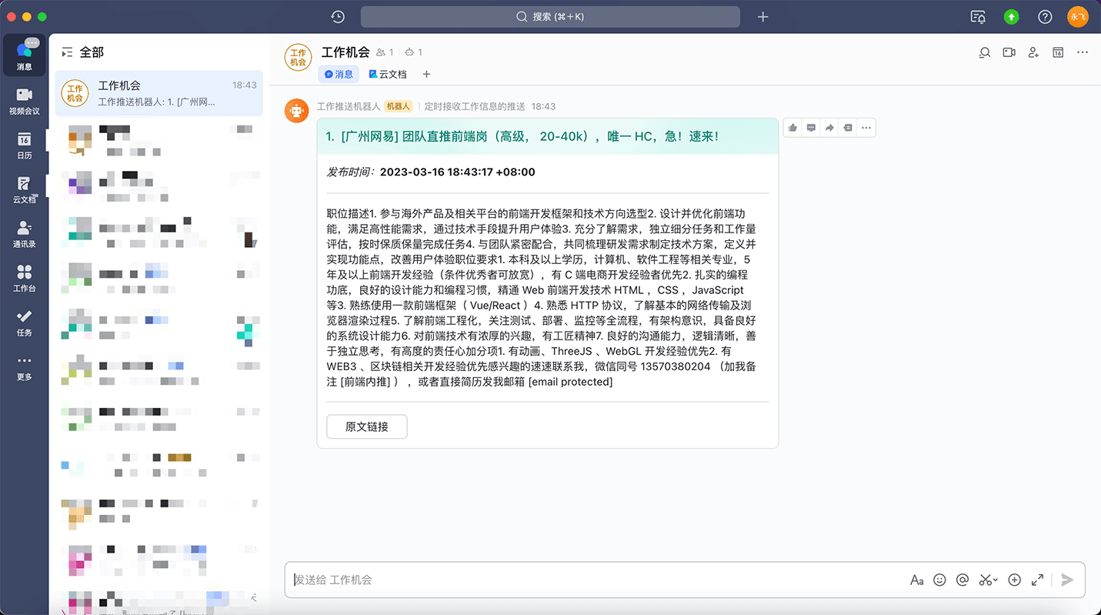Open the 工作台 workbench in sidebar
1101x615 pixels.
pos(25,278)
